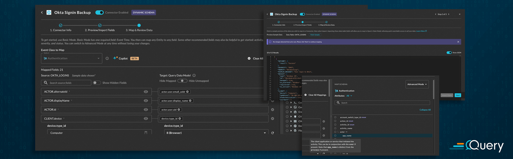Click ACTOR.alternateId source field
The width and height of the screenshot is (513, 159).
pyautogui.click(x=96, y=92)
